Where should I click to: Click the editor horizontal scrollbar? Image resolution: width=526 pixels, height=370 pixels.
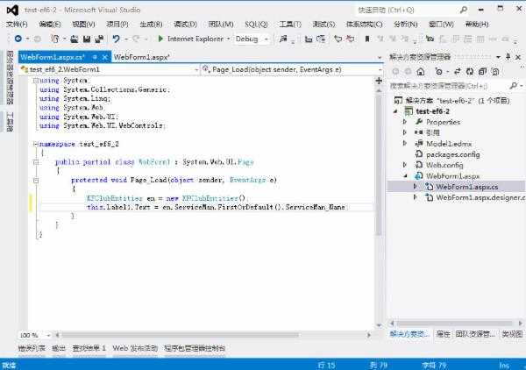[180, 335]
